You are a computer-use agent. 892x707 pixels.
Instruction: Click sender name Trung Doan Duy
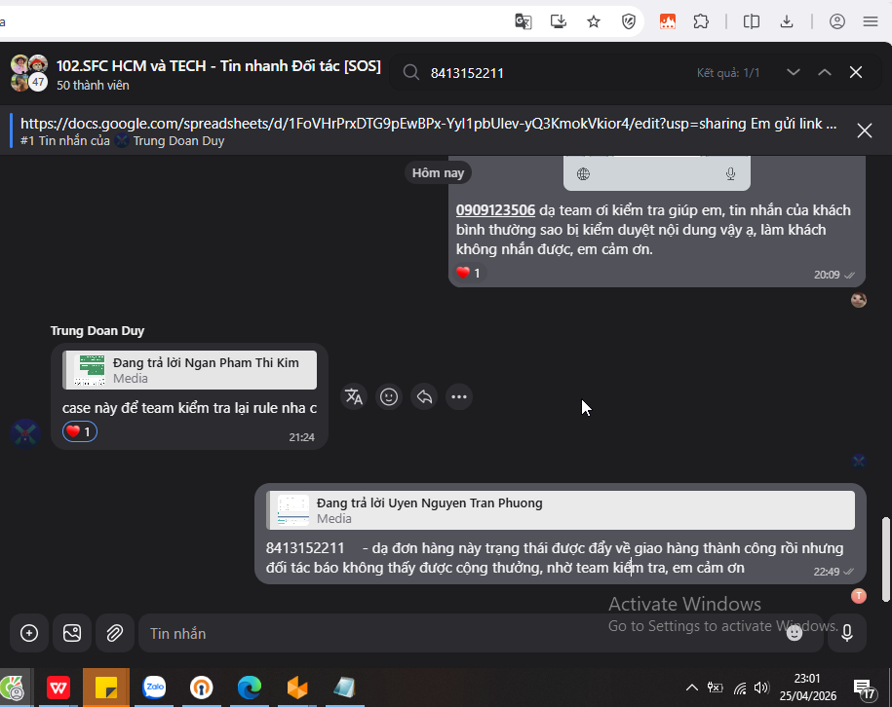point(97,331)
